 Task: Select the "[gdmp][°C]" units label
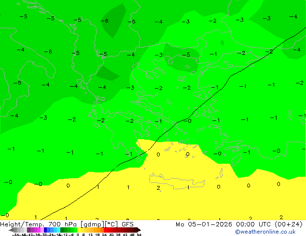99,224
